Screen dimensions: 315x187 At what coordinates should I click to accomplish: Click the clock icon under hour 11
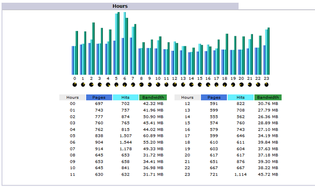tap(166, 85)
